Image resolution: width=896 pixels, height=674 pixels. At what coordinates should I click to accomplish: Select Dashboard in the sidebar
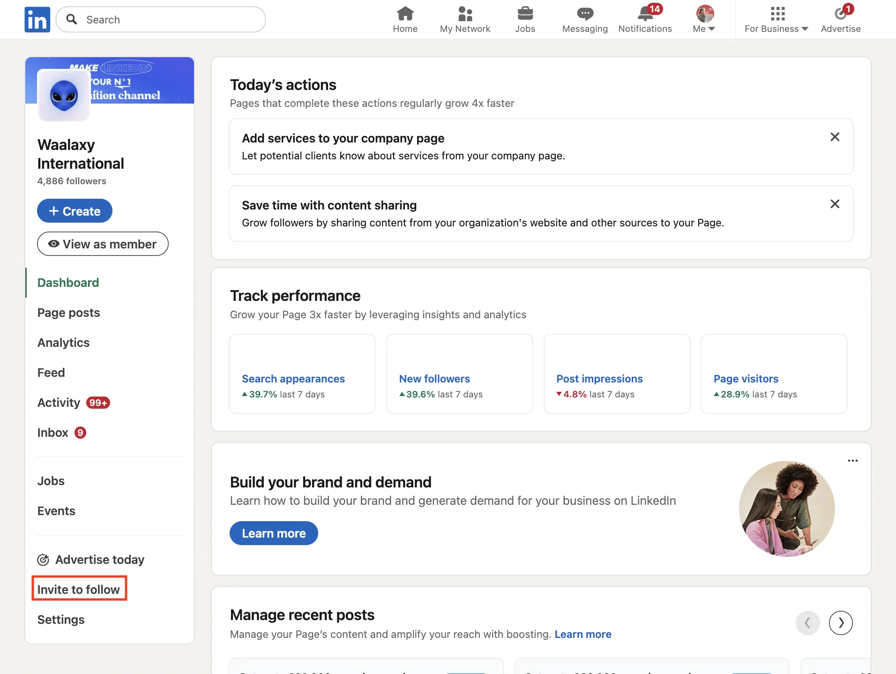coord(68,283)
